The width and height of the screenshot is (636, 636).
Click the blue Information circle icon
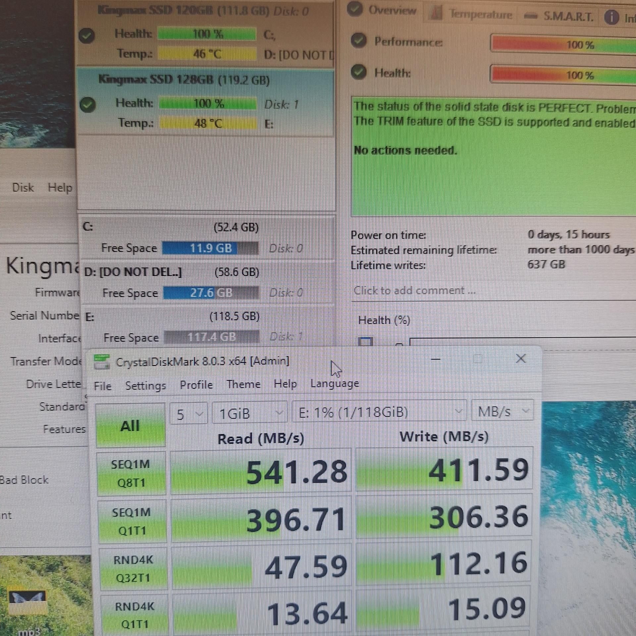(x=611, y=17)
